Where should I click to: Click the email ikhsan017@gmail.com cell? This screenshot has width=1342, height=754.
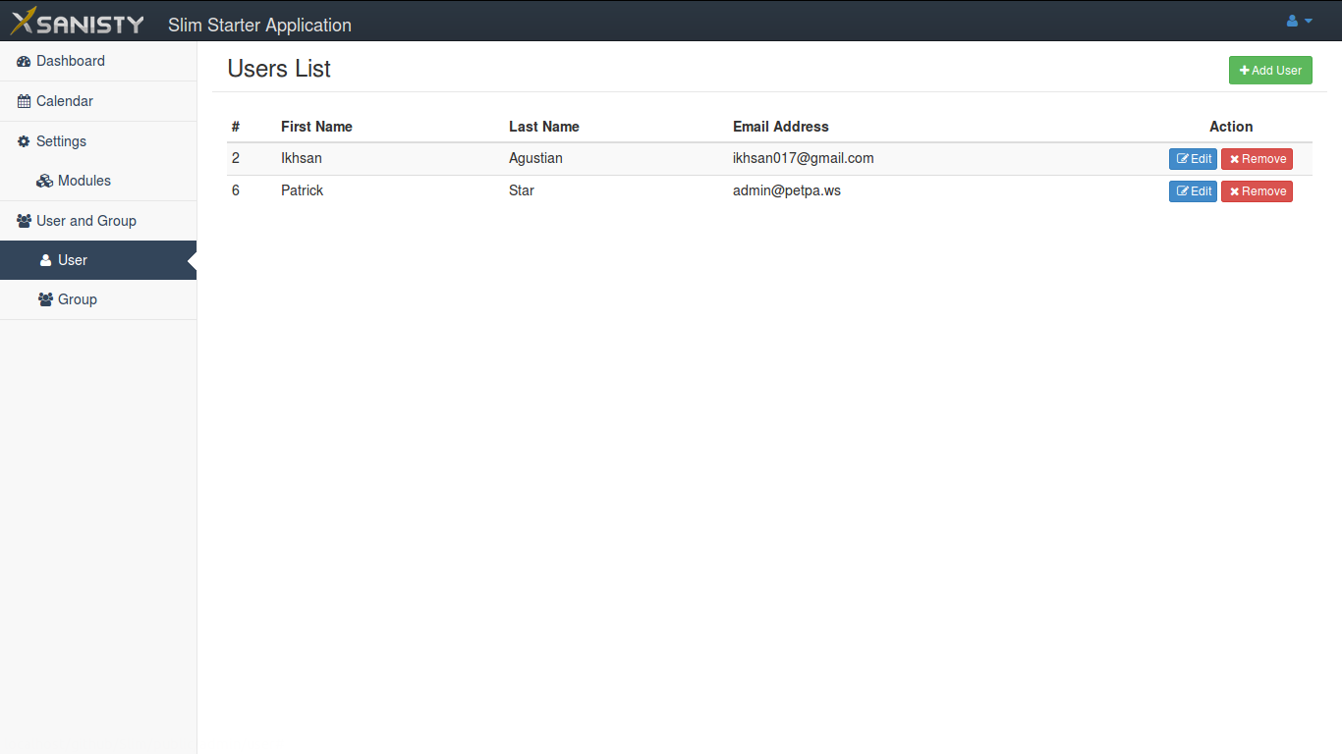coord(803,158)
